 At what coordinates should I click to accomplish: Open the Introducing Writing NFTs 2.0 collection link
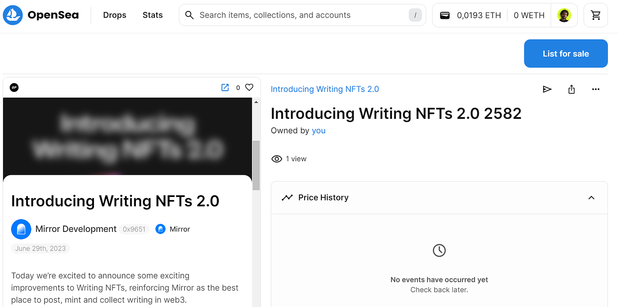[325, 89]
